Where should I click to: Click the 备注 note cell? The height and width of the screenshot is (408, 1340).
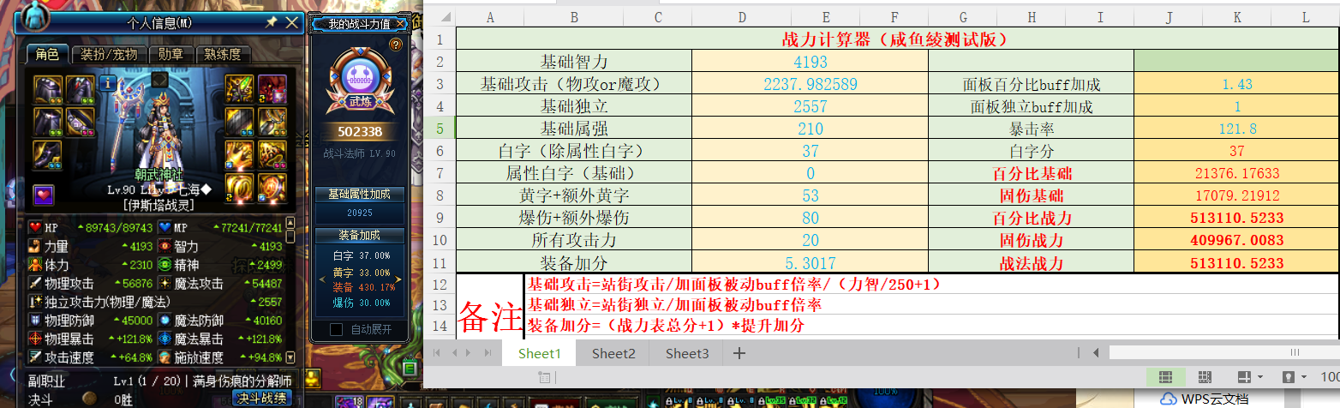tap(490, 307)
